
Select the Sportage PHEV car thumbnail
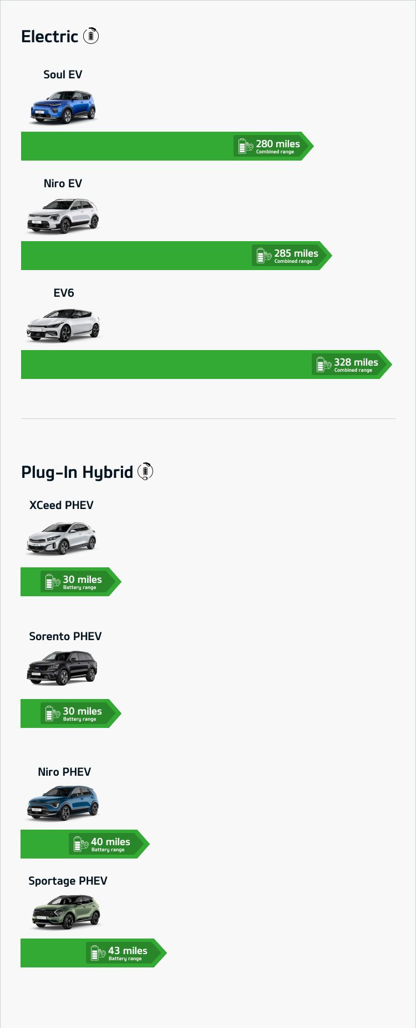click(66, 912)
